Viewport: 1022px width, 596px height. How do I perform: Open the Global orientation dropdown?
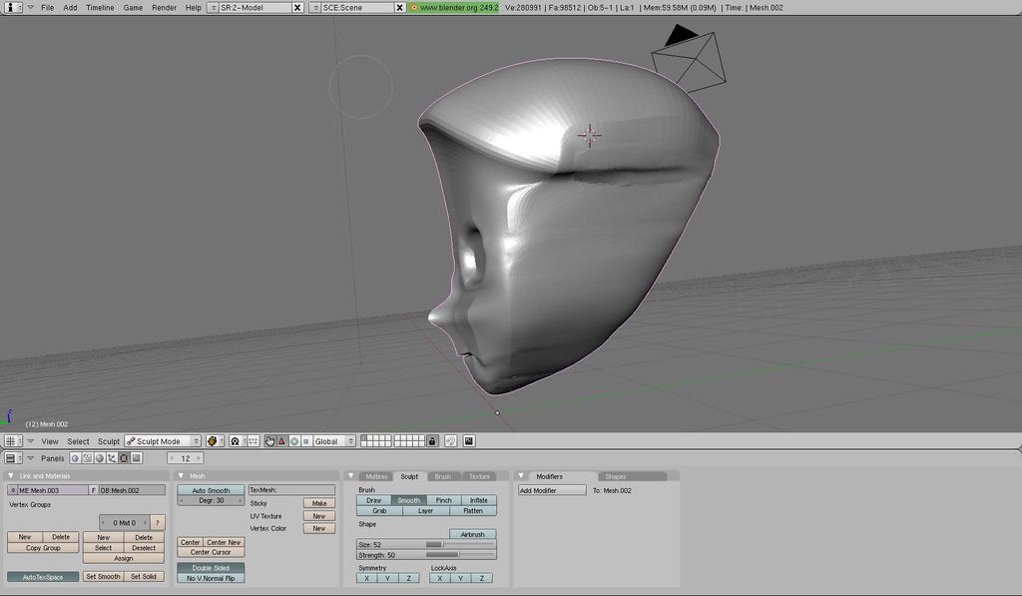point(333,441)
